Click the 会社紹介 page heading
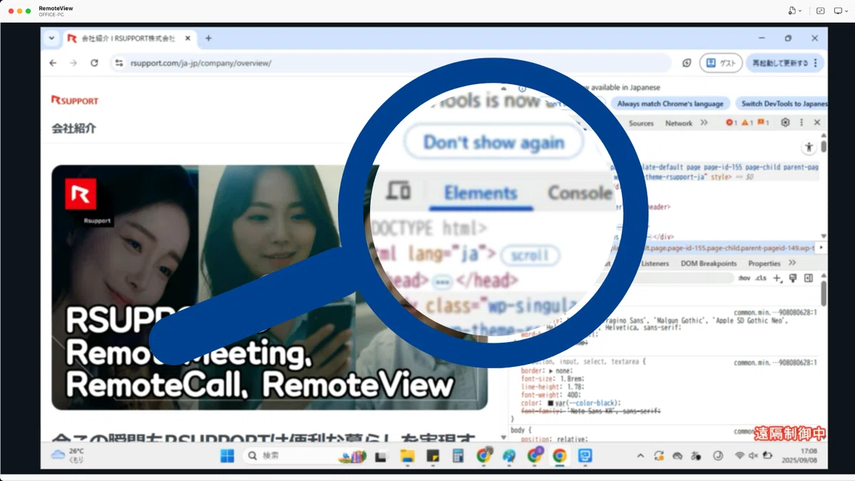 73,129
